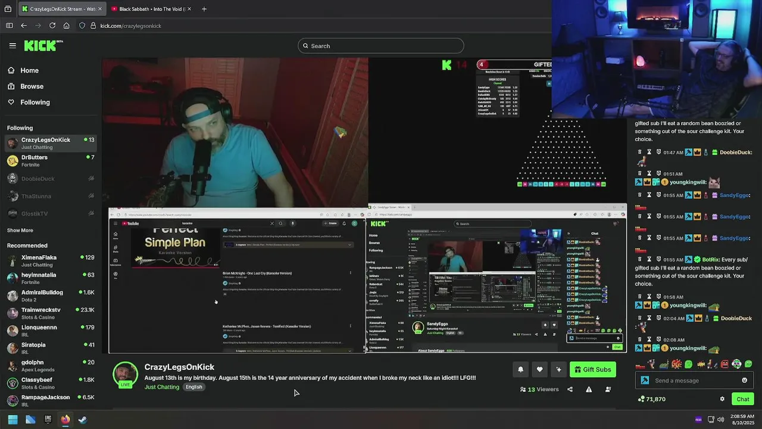The image size is (762, 429).
Task: Open Classybeef recommended channel
Action: coord(51,383)
